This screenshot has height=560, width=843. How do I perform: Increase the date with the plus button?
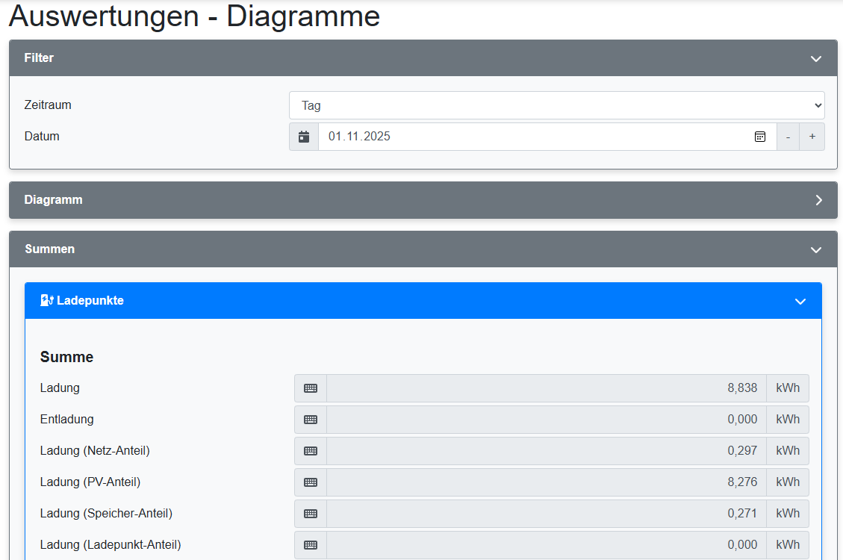click(812, 136)
